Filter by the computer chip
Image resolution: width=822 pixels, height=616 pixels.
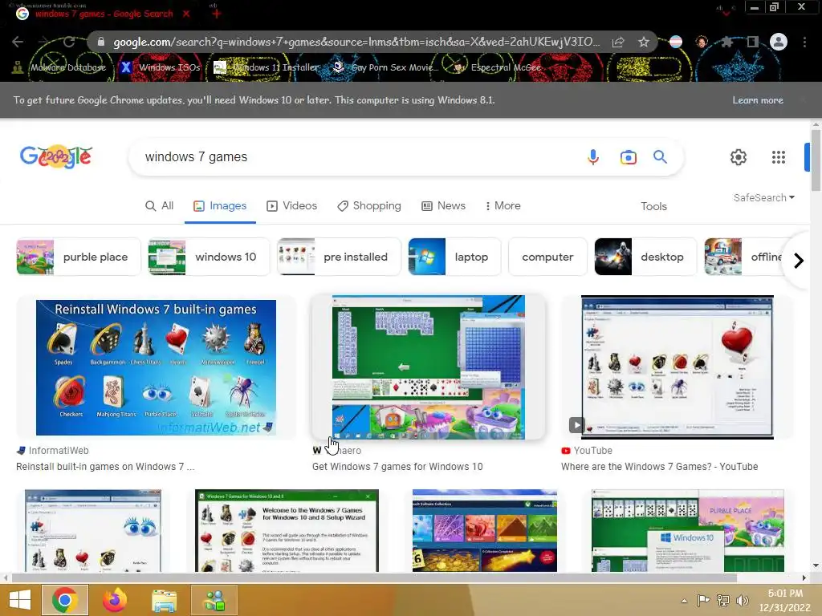click(x=547, y=257)
